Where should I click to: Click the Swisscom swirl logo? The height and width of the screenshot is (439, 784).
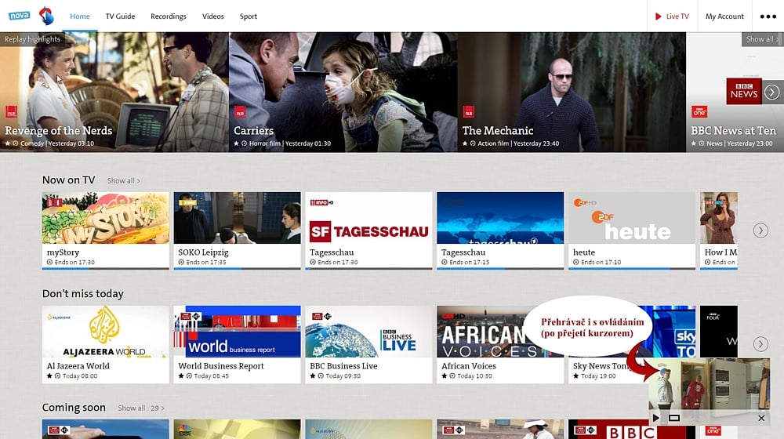(x=46, y=16)
